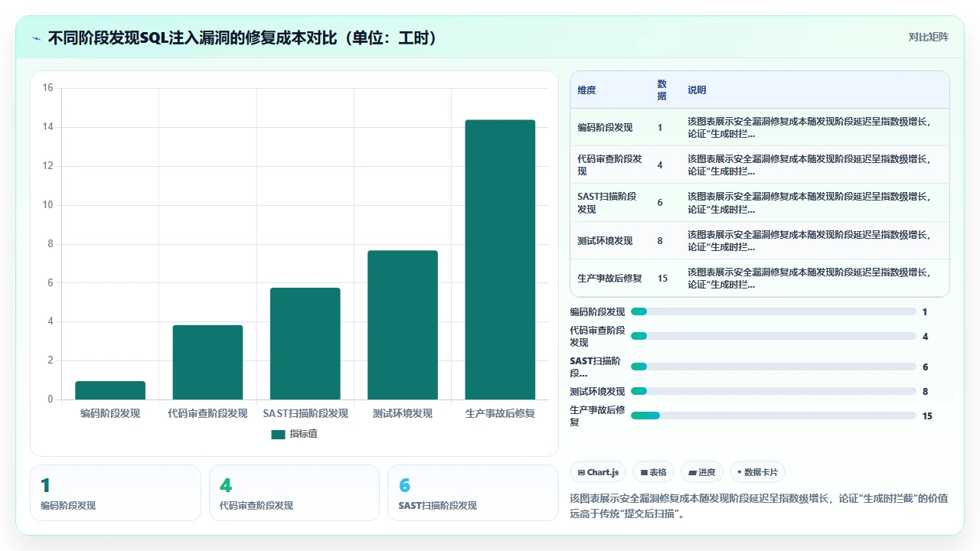Open the 数据卡片 tag

click(x=757, y=472)
